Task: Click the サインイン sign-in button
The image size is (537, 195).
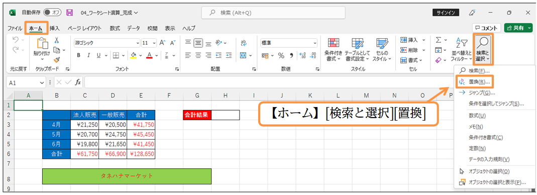Action: [x=446, y=13]
